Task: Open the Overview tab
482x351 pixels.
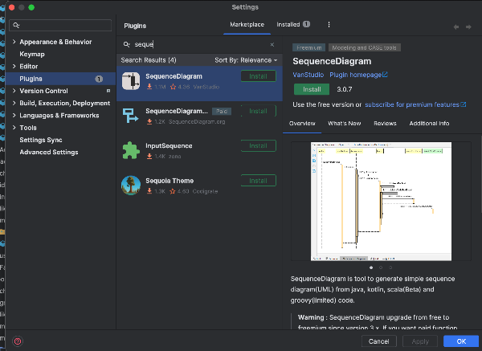Action: 302,124
